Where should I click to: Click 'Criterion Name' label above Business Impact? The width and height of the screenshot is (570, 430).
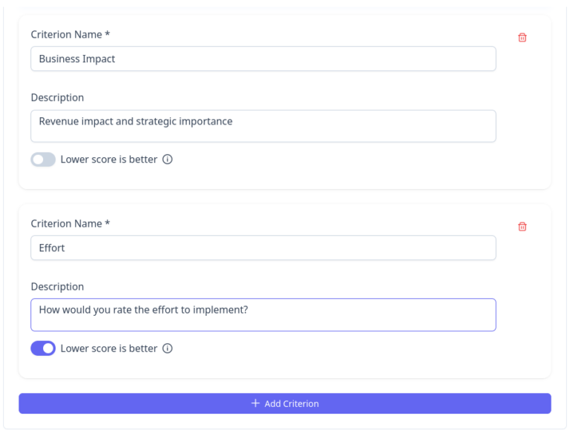pos(66,35)
